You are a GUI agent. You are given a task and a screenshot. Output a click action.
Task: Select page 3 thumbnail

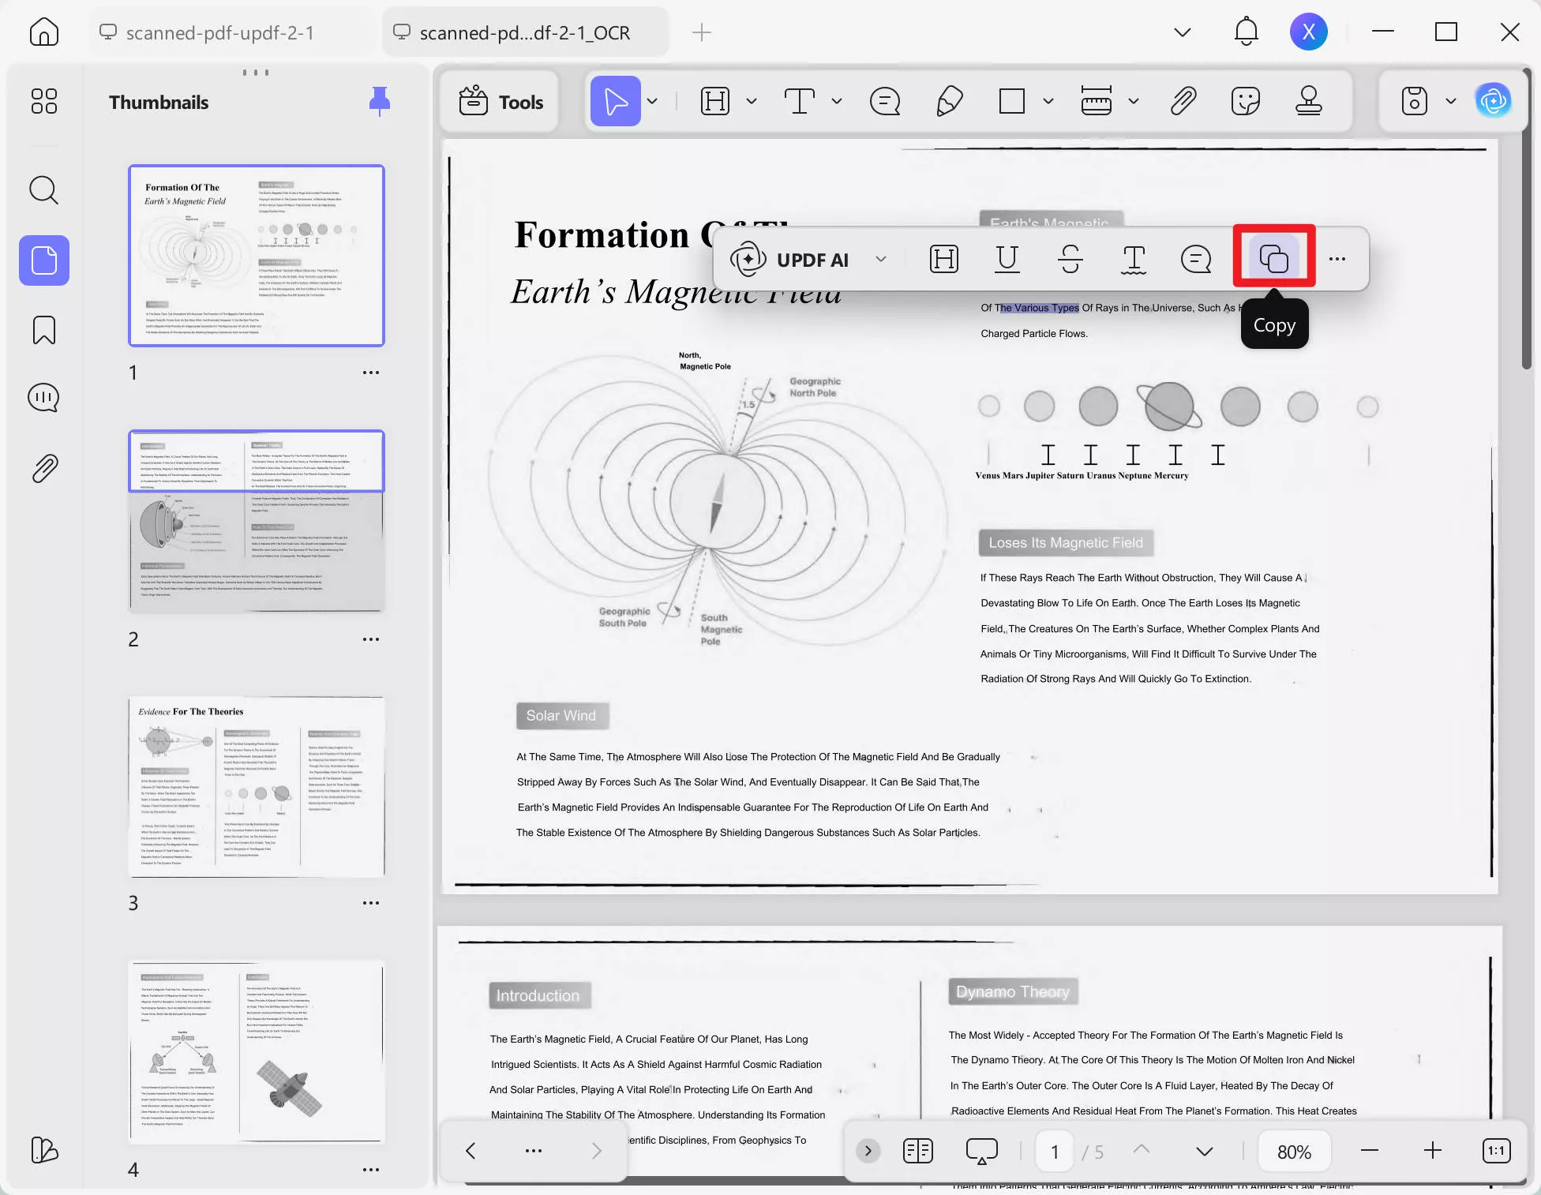pos(256,787)
